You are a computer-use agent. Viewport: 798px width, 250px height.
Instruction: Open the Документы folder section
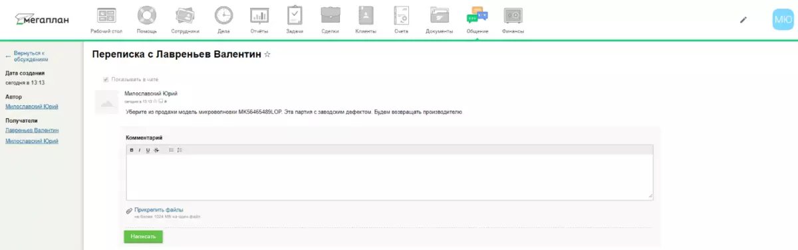point(440,19)
